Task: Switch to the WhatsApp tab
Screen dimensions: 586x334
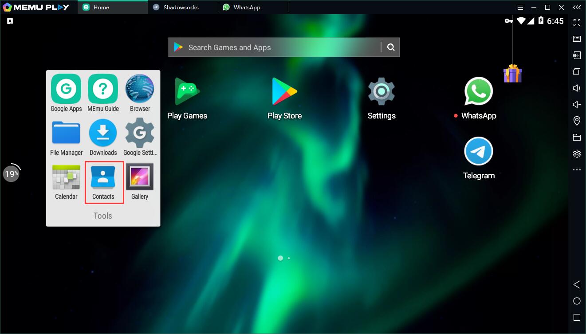Action: click(247, 7)
